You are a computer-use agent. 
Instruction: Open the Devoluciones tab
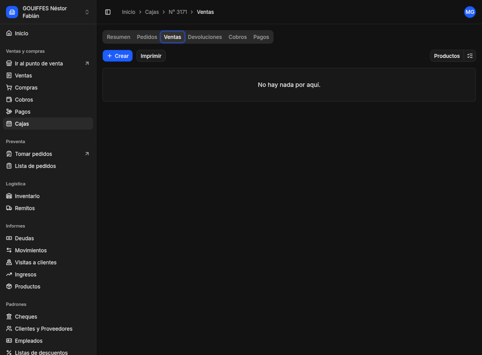coord(205,37)
